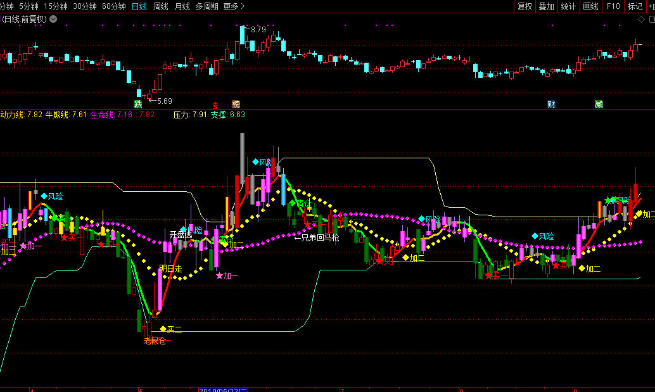Viewport: 655px width, 392px height.
Task: Click the 标记 mark button
Action: [x=635, y=6]
